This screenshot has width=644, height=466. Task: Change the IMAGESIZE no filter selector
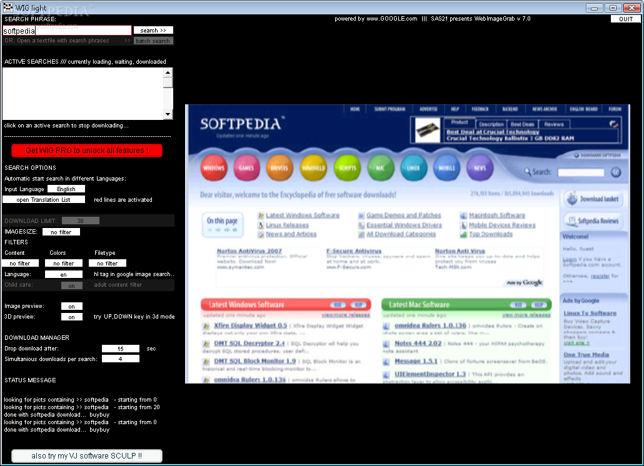(x=61, y=232)
